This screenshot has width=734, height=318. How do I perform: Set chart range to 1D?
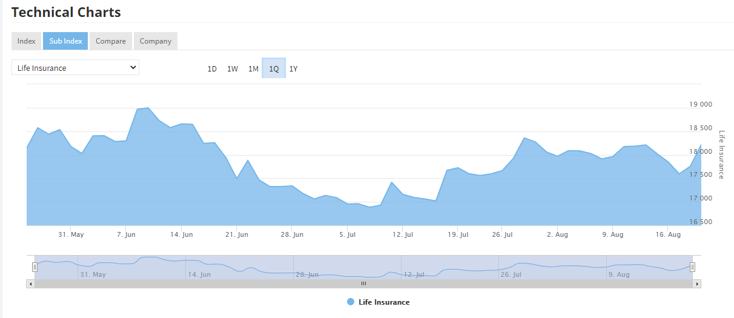coord(212,68)
